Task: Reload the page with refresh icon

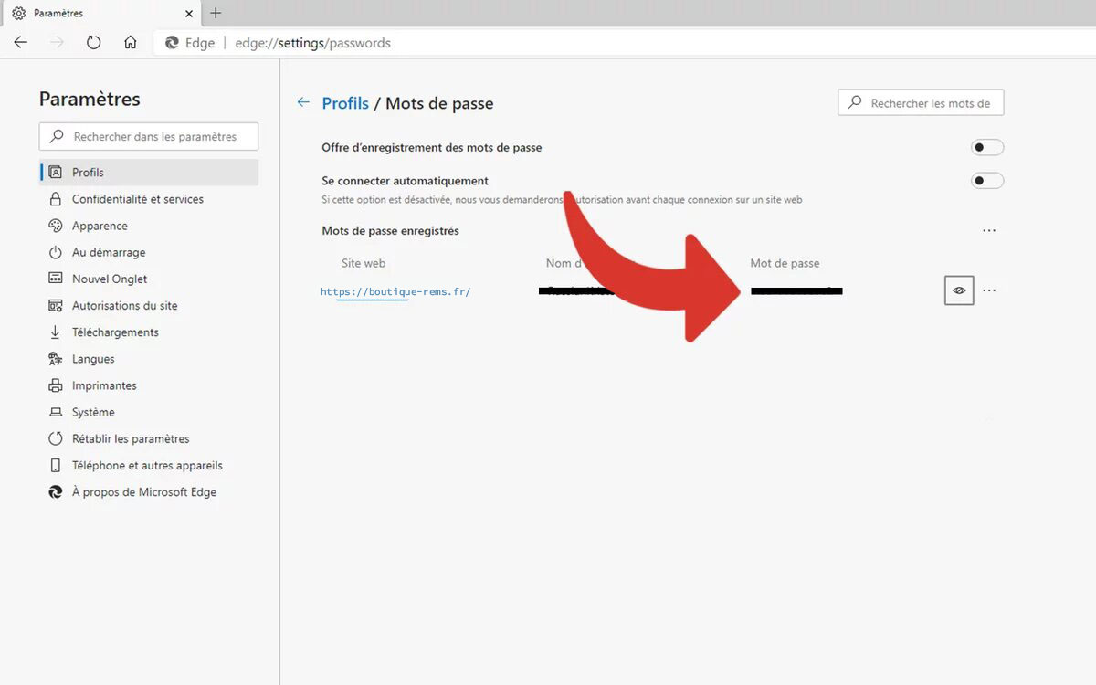Action: click(93, 43)
